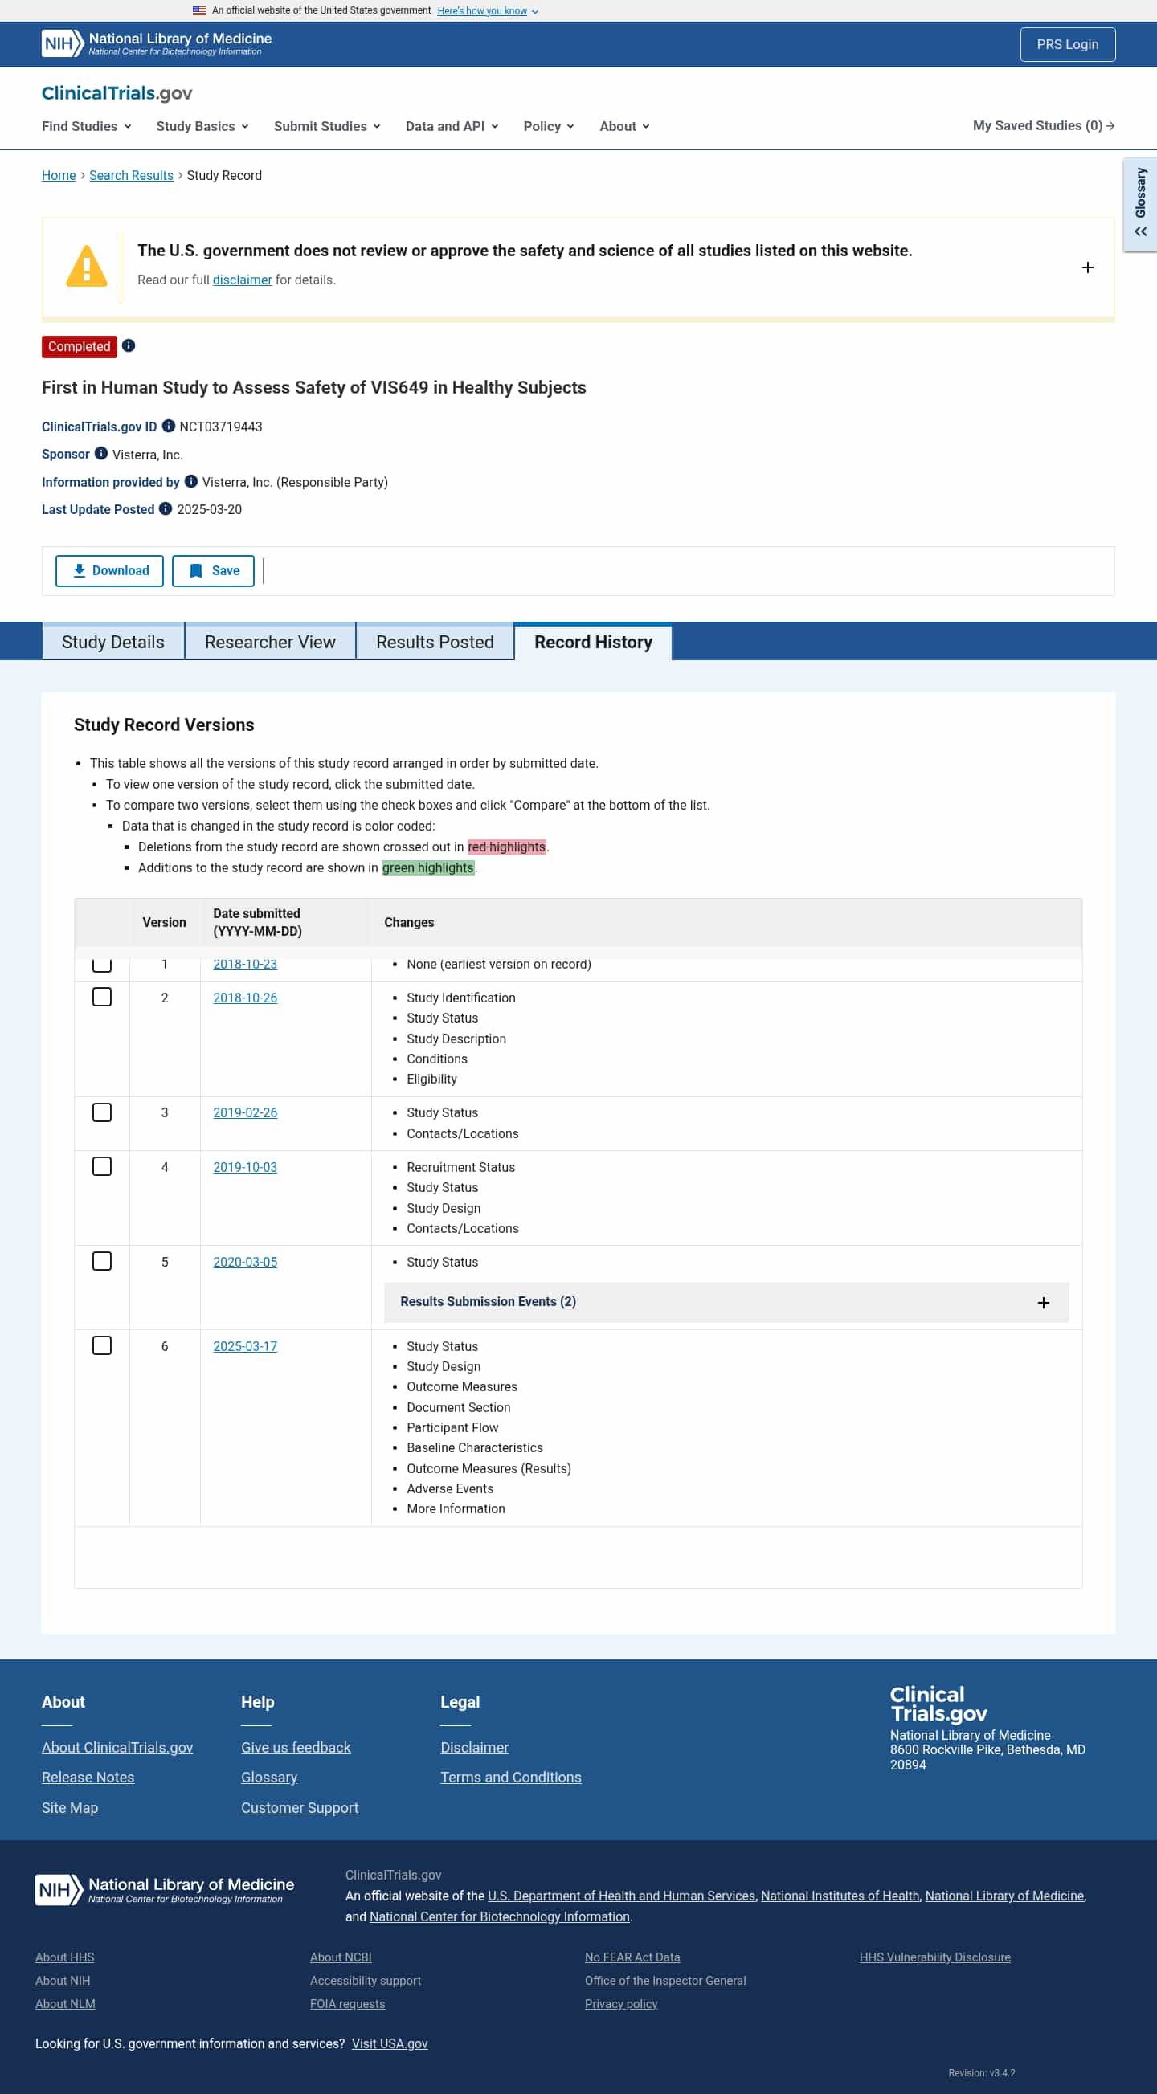Show info icon next to Sponsor

[100, 454]
